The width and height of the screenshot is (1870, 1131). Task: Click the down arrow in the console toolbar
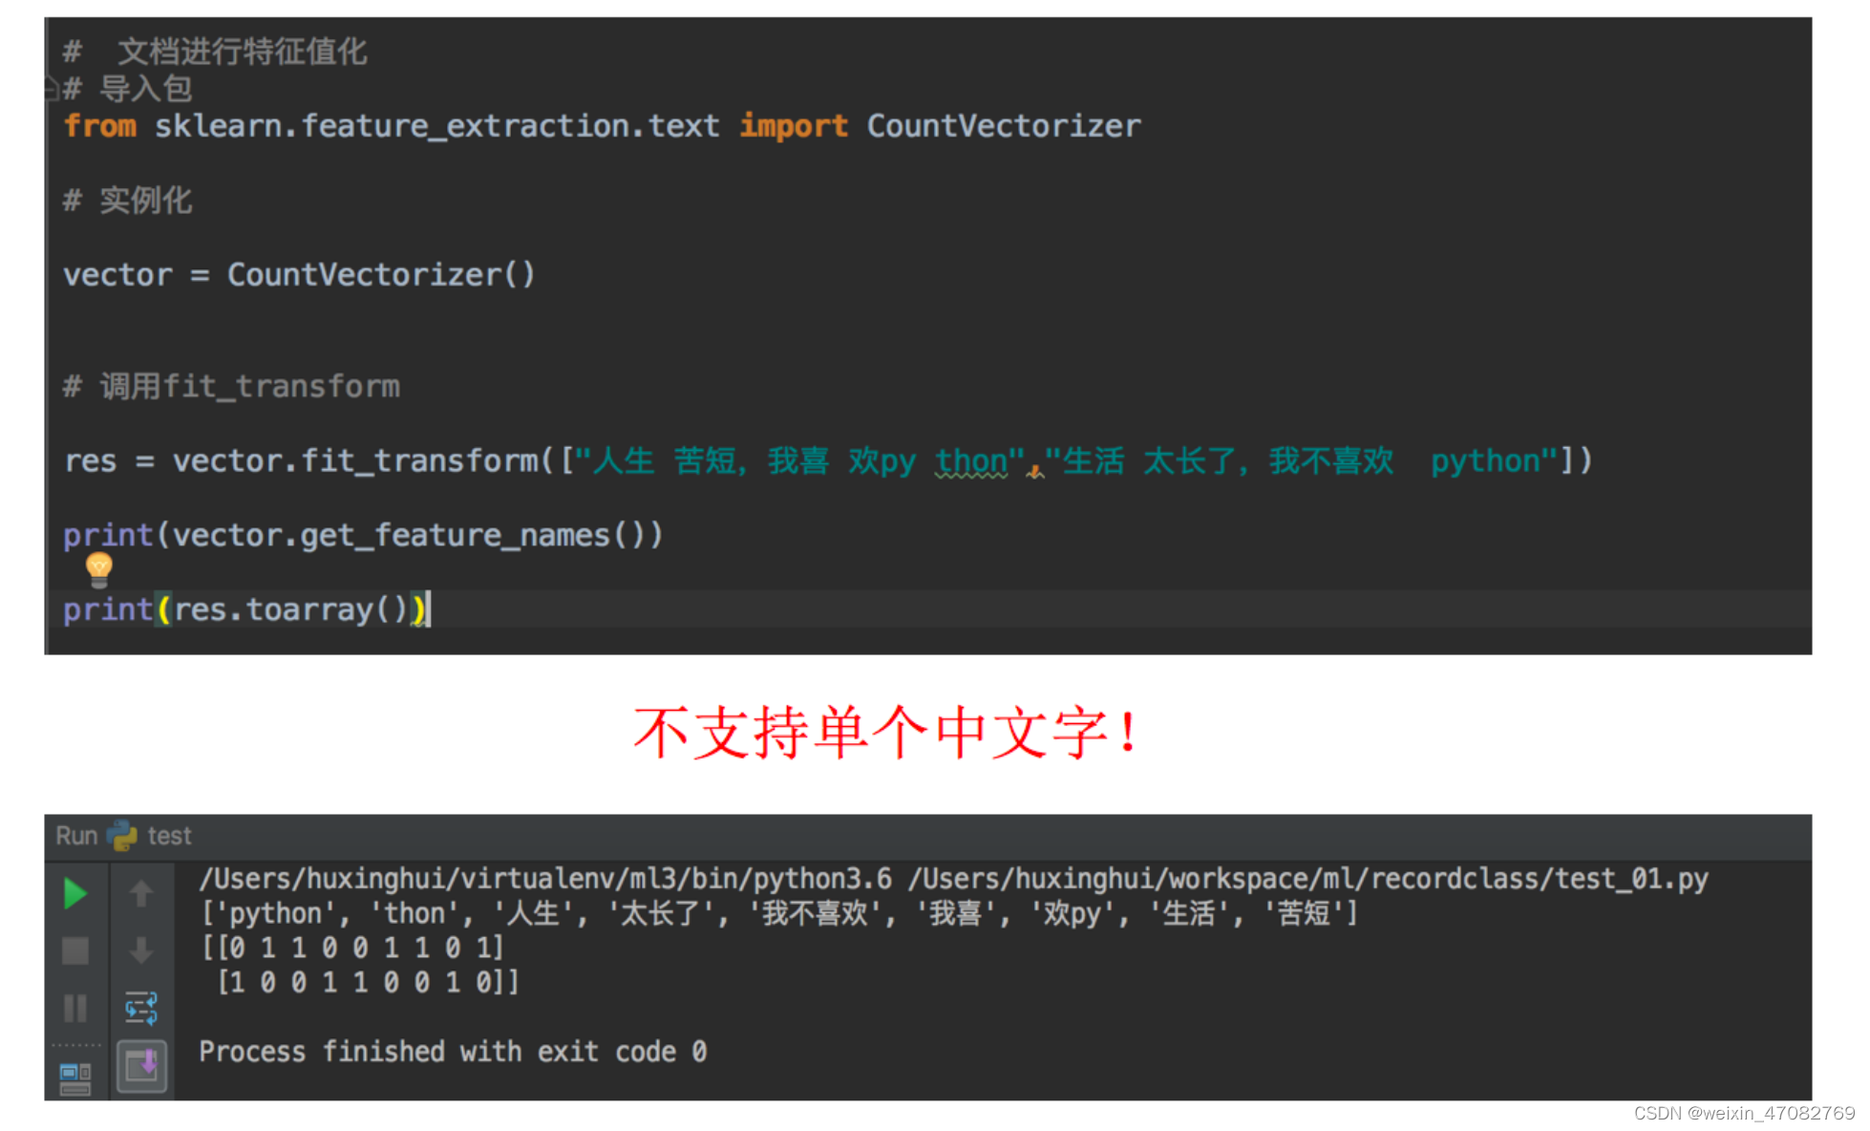tap(141, 950)
